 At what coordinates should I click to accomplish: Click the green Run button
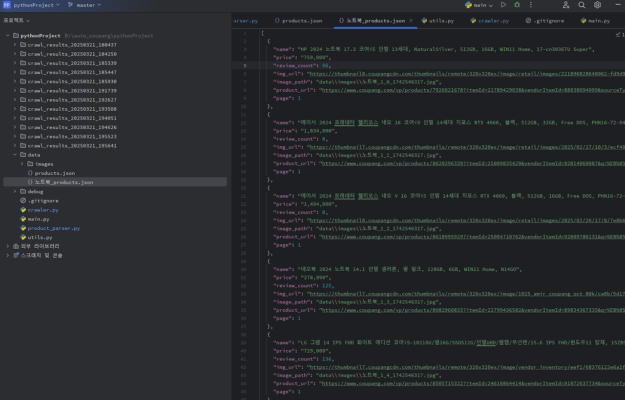503,5
